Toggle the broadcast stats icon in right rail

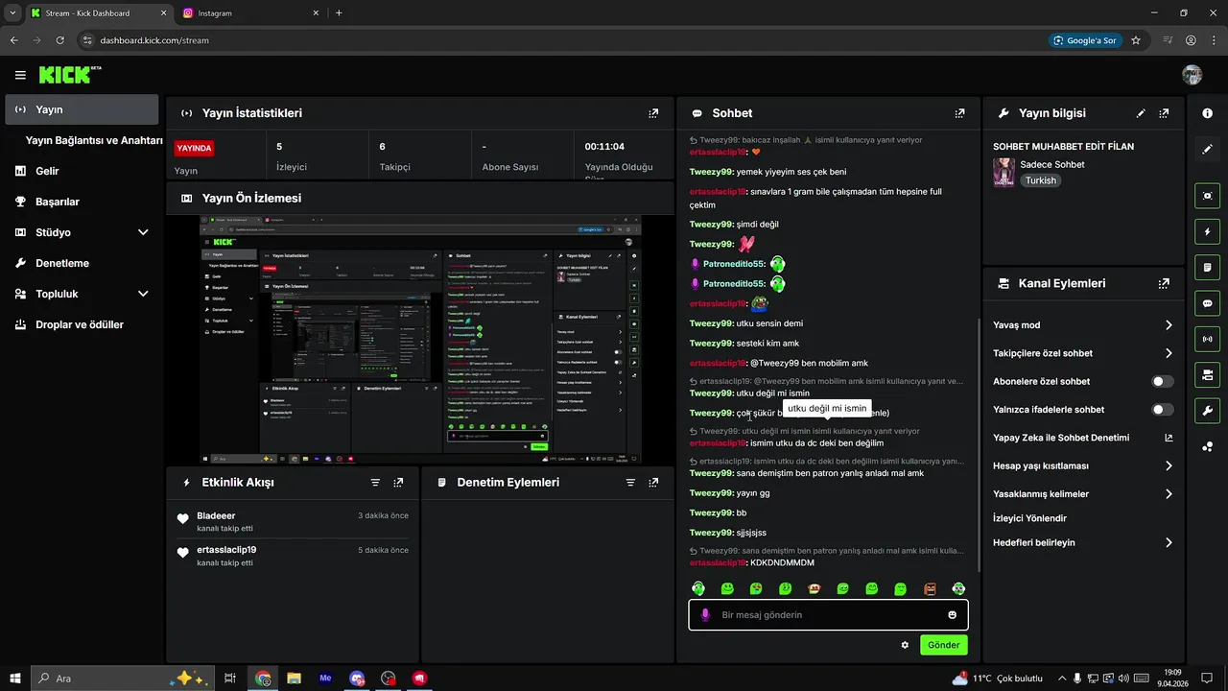click(1207, 339)
